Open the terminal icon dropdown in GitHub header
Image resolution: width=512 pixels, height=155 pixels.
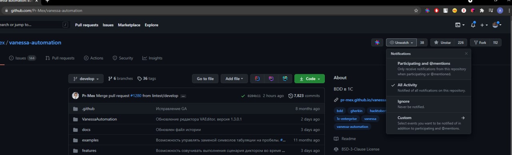(460, 25)
